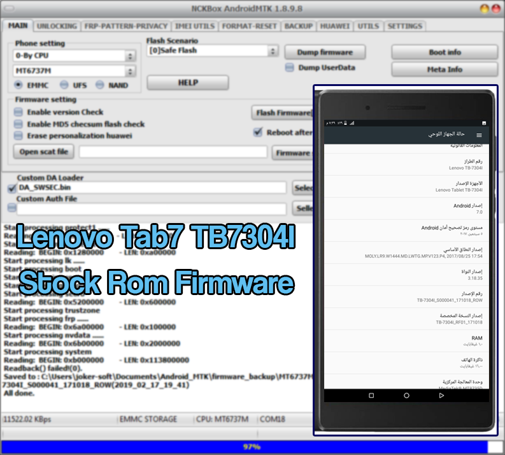This screenshot has width=505, height=455.
Task: Click the Open scat file button
Action: coord(43,152)
